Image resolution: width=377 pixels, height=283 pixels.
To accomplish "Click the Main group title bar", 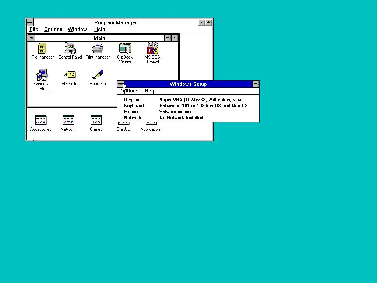I will click(x=99, y=38).
